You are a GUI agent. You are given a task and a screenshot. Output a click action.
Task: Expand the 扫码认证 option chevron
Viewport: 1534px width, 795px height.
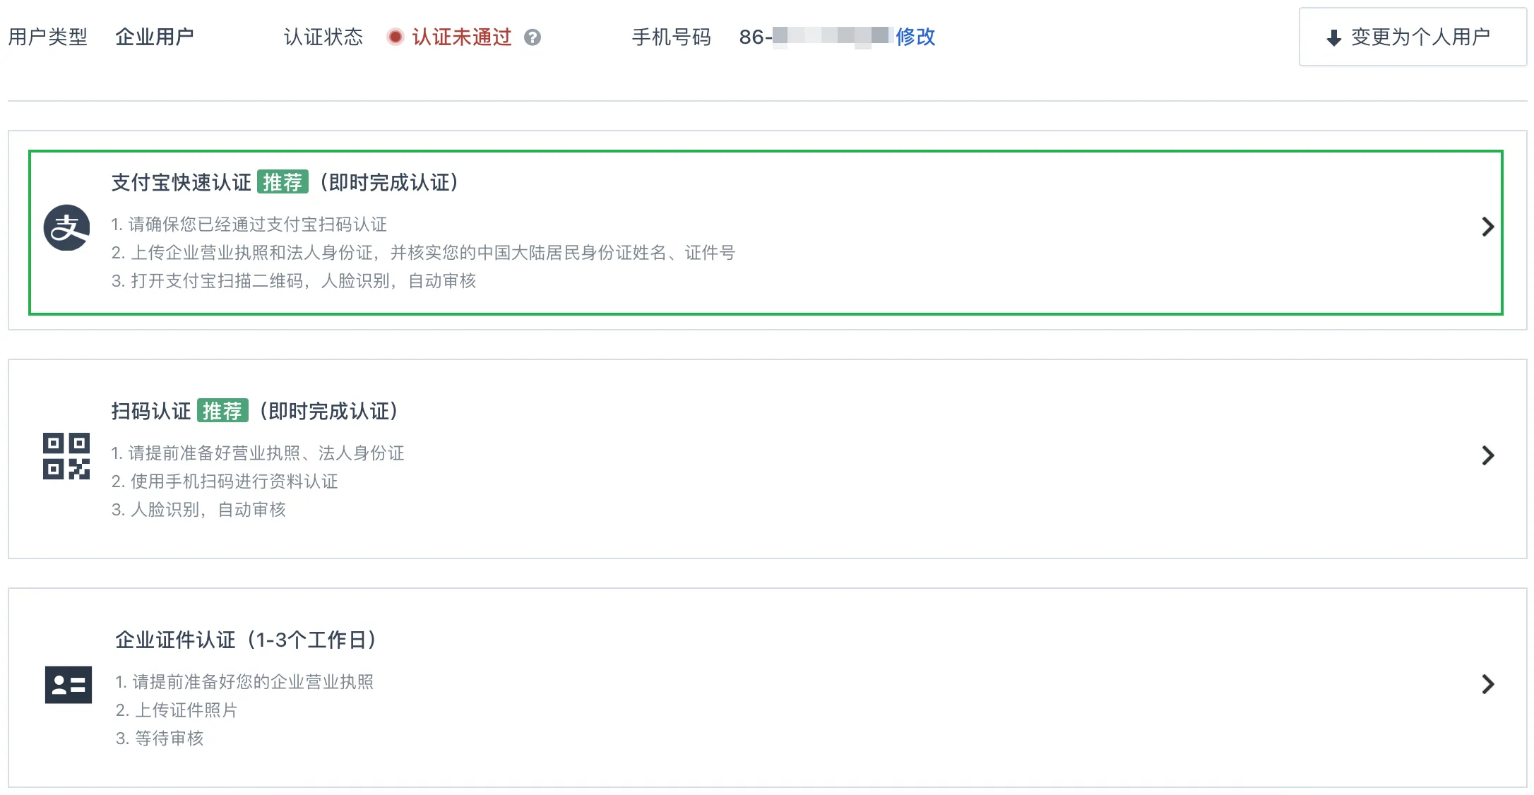pyautogui.click(x=1487, y=455)
